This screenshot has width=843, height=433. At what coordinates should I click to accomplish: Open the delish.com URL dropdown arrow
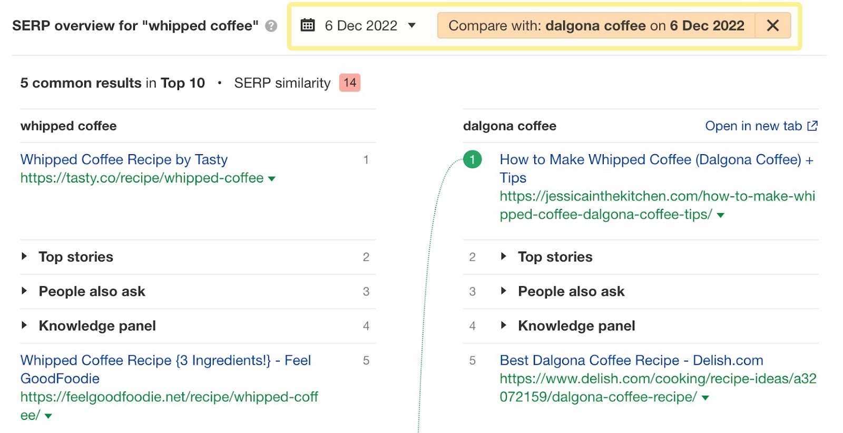point(705,398)
